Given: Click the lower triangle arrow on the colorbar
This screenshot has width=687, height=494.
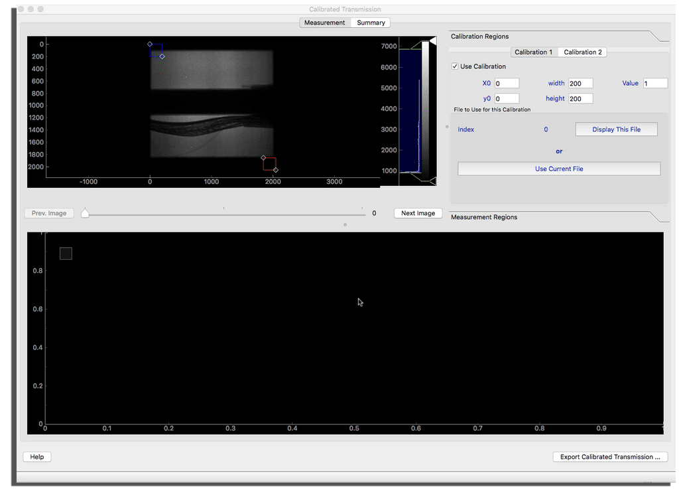Looking at the screenshot, I should tap(434, 181).
